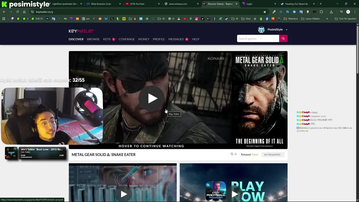Open the Tüm Yer İşaretleri folder
The height and width of the screenshot is (202, 359).
[345, 19]
